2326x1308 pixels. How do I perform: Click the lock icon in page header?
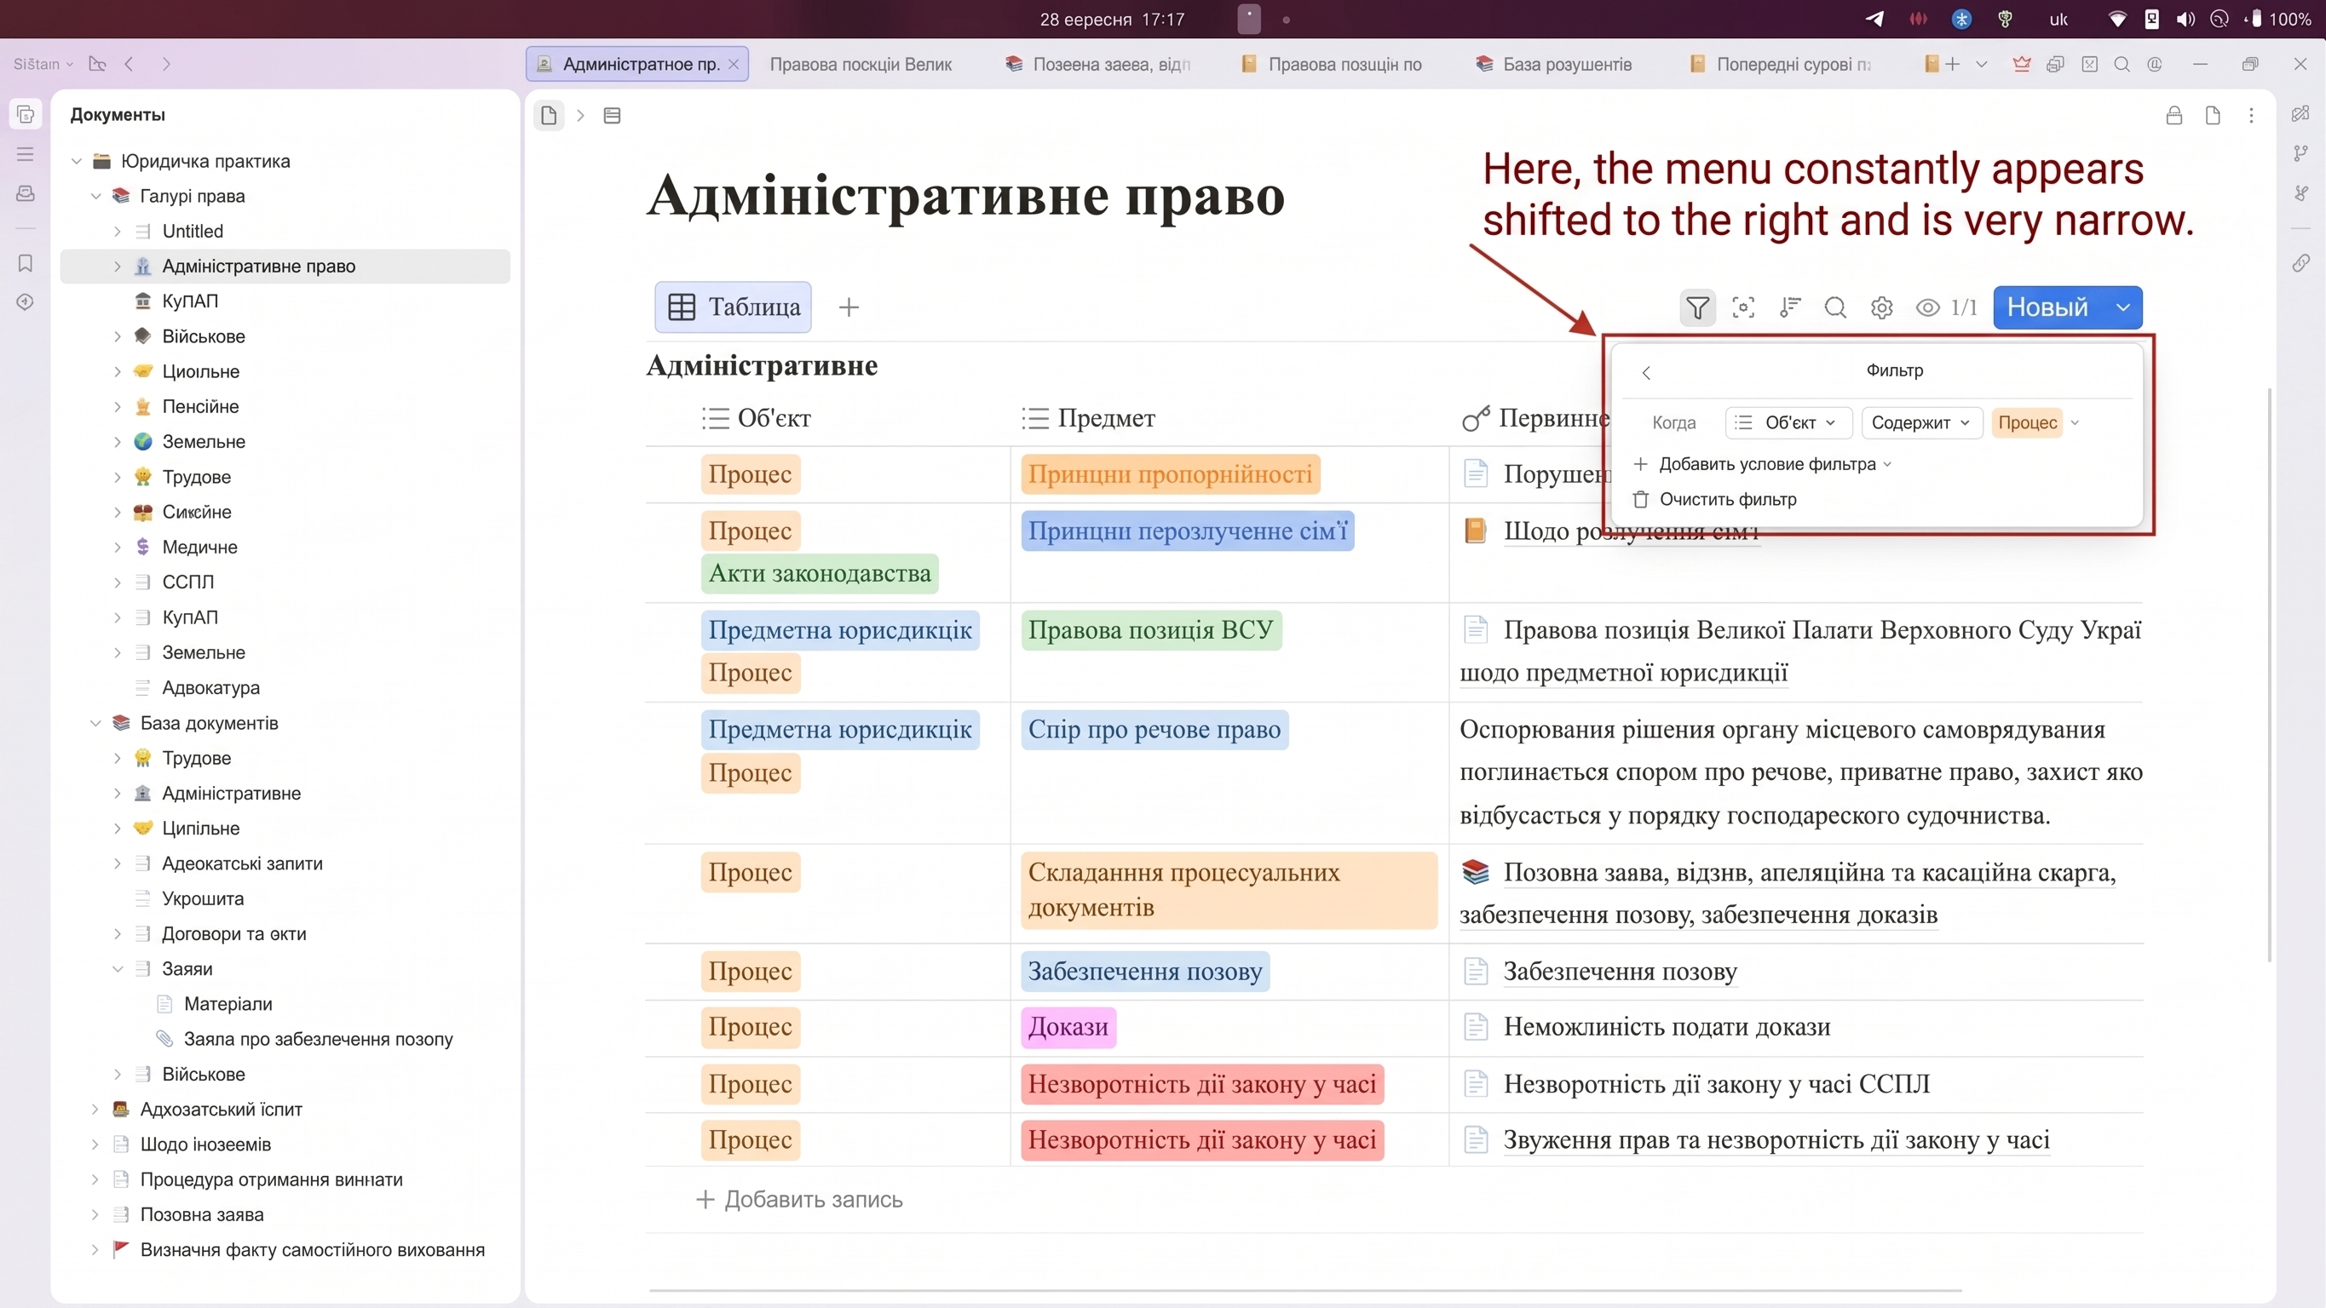pos(2174,116)
